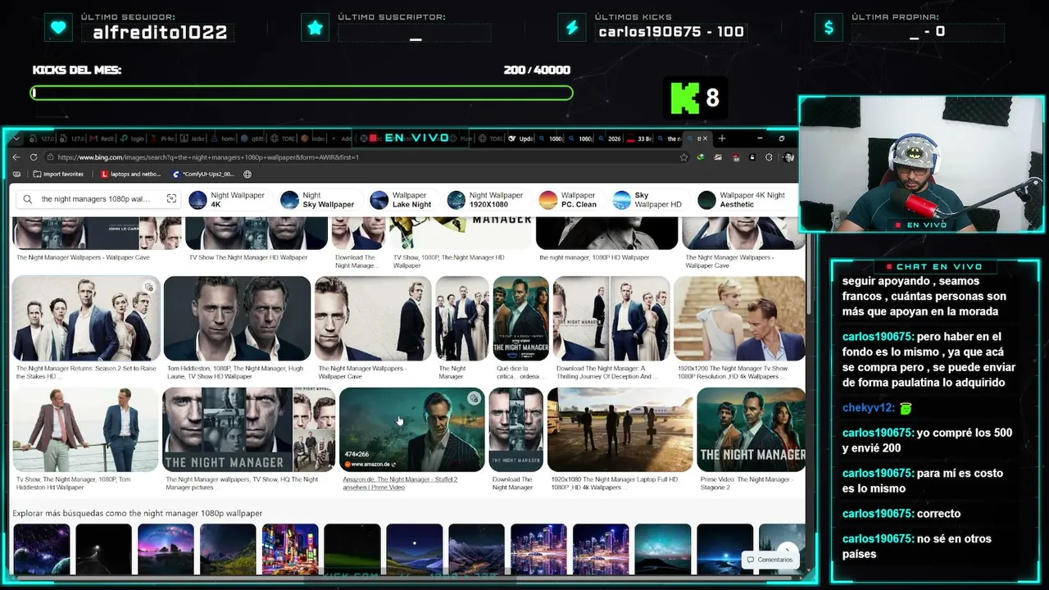This screenshot has width=1049, height=590.
Task: Open the airplane Laptop Full HD wallpaper image
Action: click(x=620, y=430)
